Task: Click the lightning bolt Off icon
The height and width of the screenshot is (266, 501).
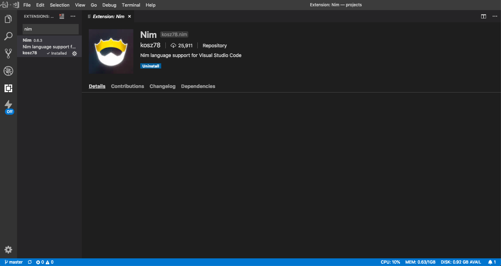Action: point(9,107)
